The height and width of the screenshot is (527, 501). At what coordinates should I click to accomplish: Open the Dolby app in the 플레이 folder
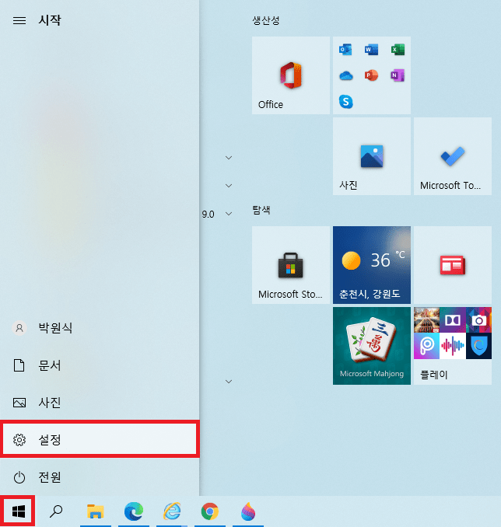[453, 320]
